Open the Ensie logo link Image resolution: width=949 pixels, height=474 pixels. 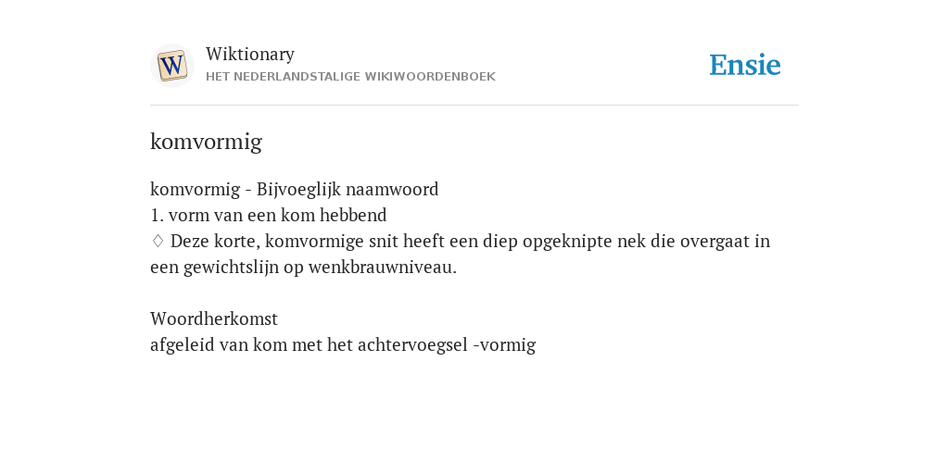tap(745, 65)
